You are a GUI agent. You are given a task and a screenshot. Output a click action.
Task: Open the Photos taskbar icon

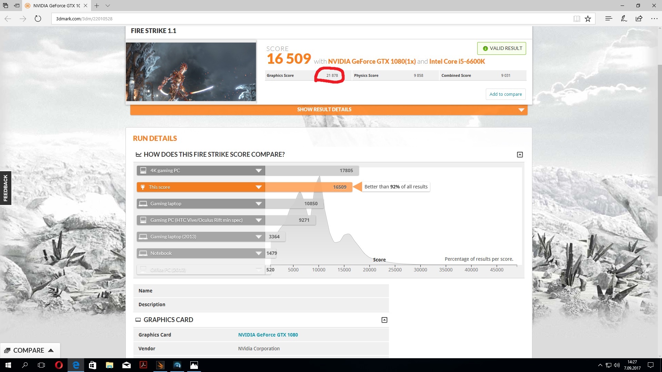(194, 365)
